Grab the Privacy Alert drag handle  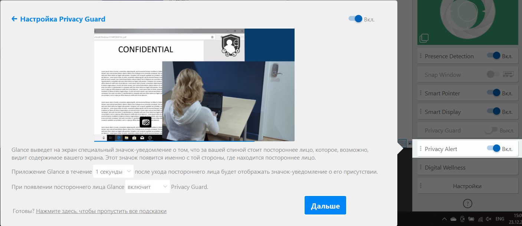(x=421, y=149)
